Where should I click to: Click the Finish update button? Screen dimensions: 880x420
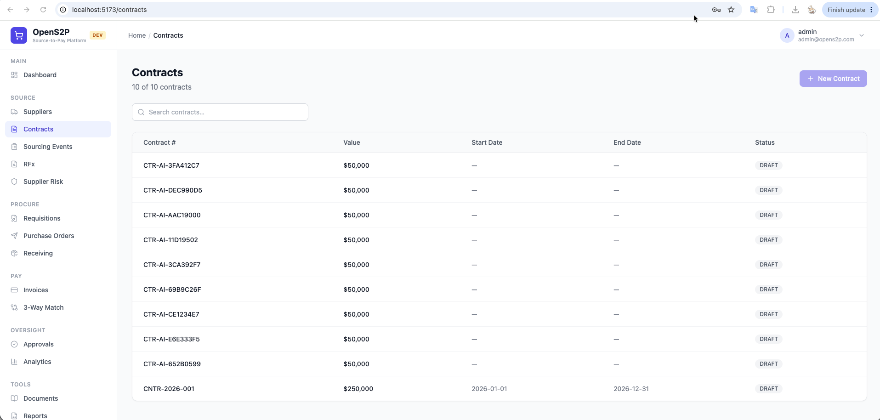click(x=850, y=10)
